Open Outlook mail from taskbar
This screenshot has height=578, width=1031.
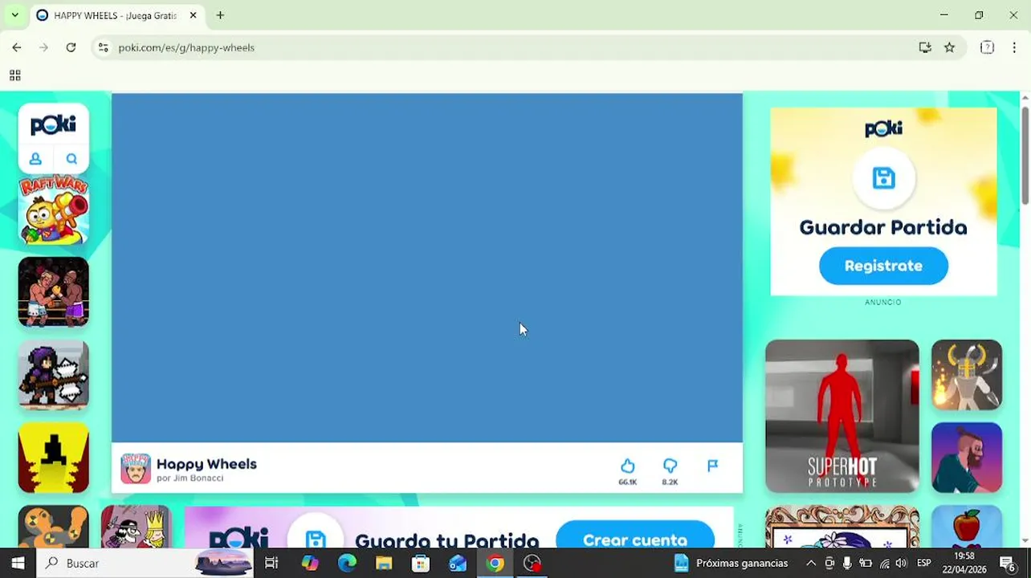coord(458,563)
